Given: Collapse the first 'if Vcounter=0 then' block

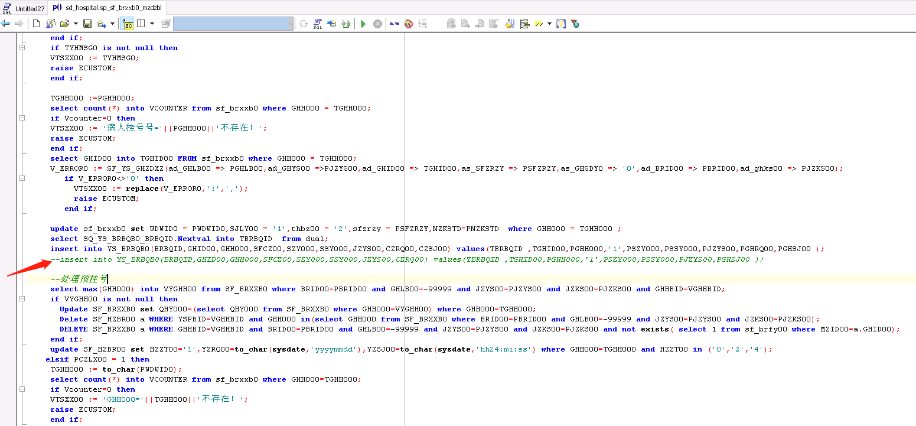Looking at the screenshot, I should 22,118.
